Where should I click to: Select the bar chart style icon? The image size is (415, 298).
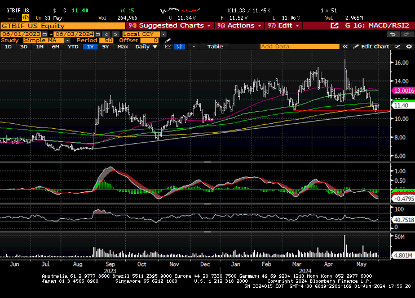point(179,47)
